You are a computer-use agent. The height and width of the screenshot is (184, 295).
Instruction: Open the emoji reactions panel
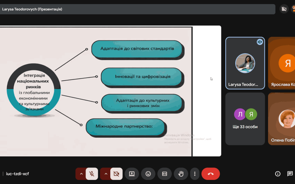[x=148, y=174]
